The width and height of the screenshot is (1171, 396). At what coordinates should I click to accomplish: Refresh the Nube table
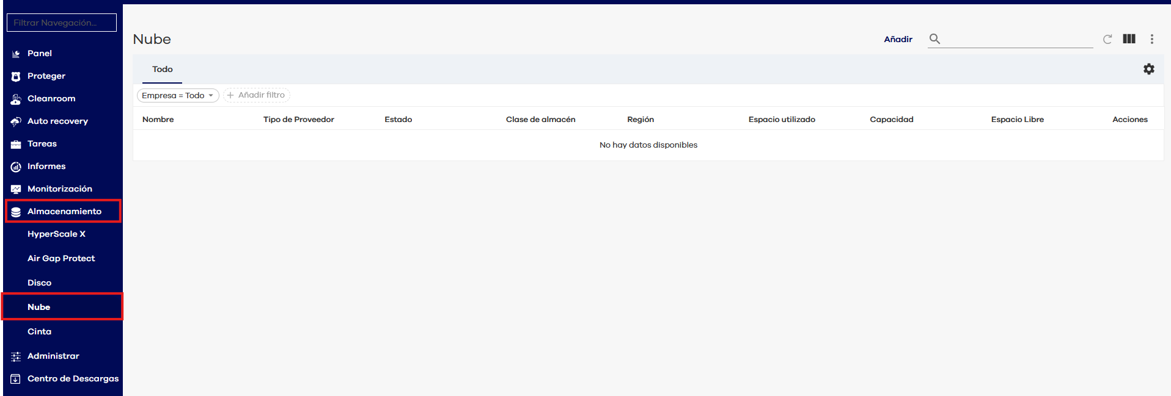pos(1107,39)
